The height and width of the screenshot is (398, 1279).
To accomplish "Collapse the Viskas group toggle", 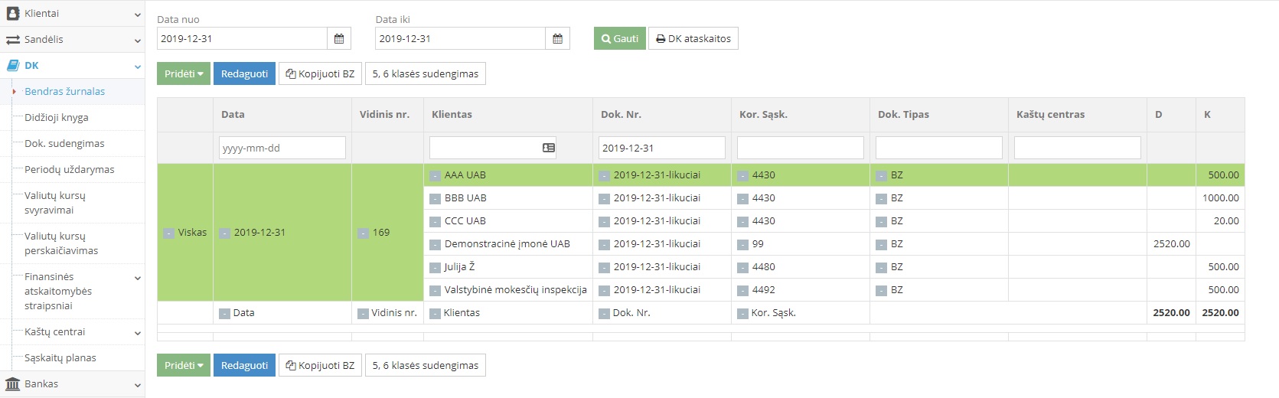I will (168, 233).
